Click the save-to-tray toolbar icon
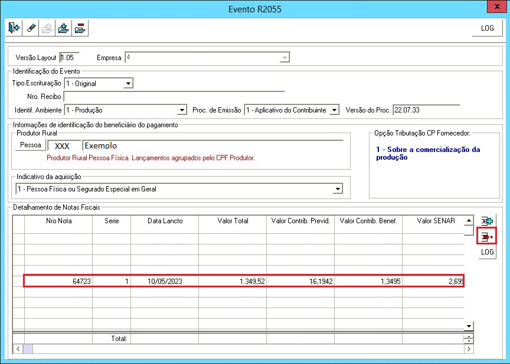 click(63, 28)
